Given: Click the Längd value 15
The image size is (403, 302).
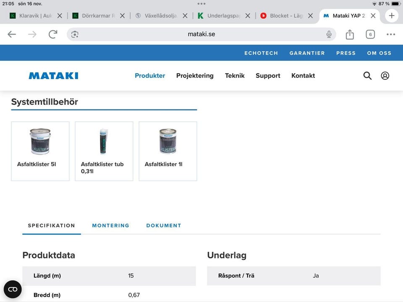Looking at the screenshot, I should pyautogui.click(x=131, y=276).
